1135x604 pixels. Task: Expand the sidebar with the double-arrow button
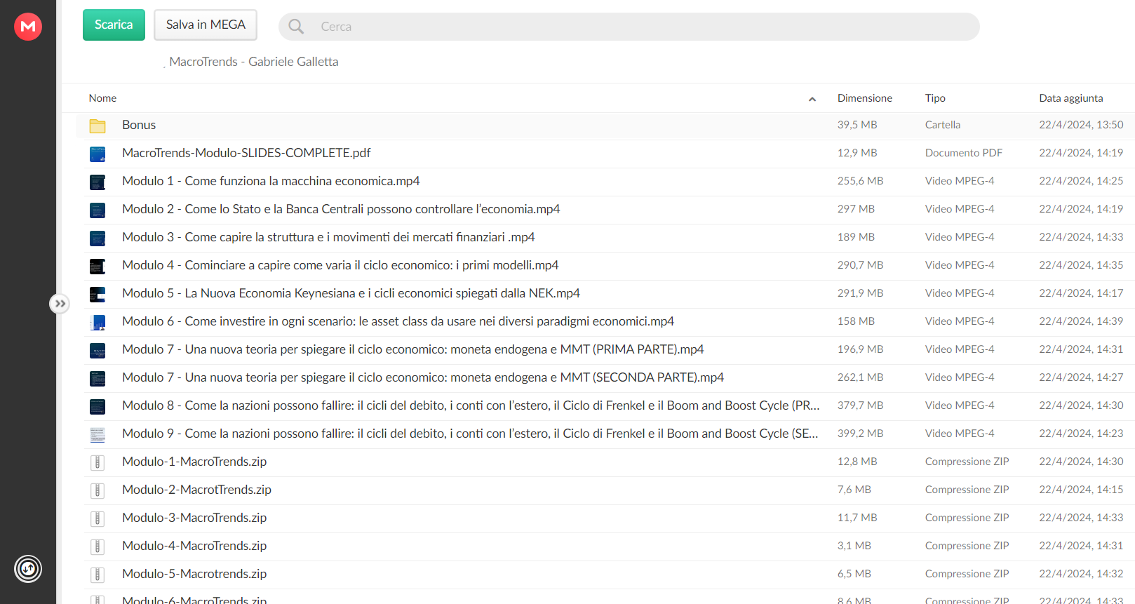[x=60, y=304]
